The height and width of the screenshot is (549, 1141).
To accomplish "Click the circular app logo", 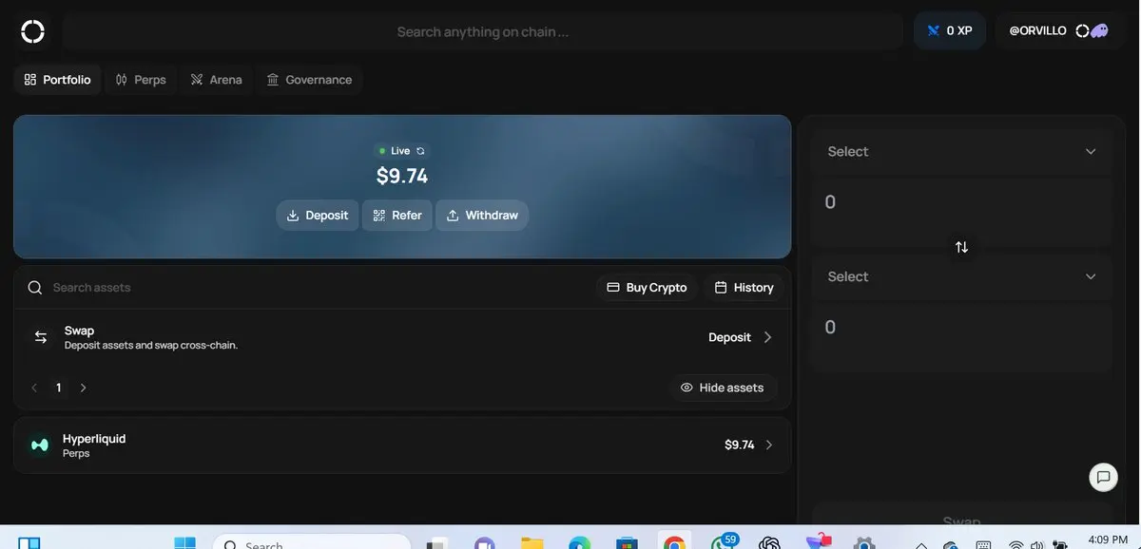I will (32, 31).
